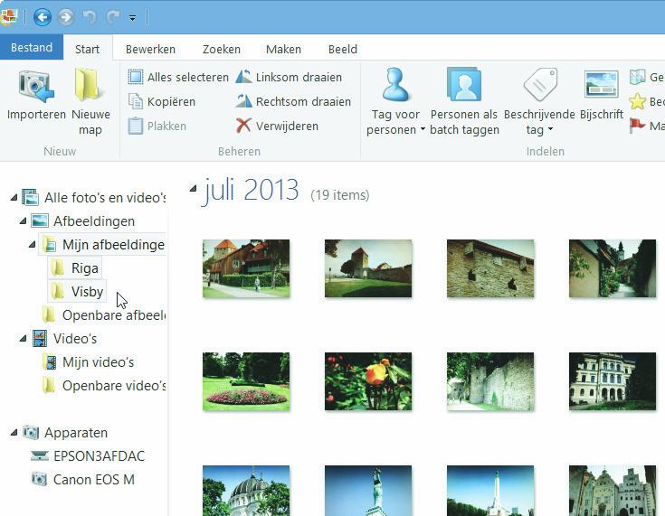
Task: Select the city wall with trees photo
Action: [490, 380]
